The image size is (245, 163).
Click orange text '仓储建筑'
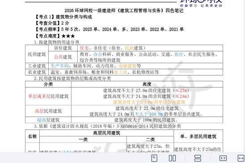tap(128, 66)
